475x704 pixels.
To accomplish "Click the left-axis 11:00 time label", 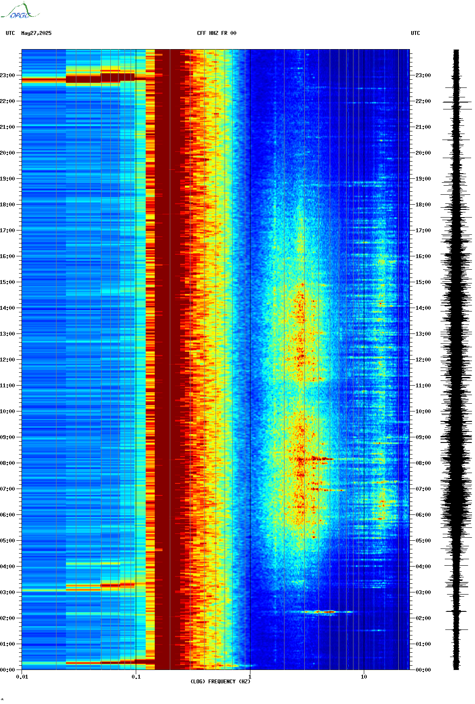I will pyautogui.click(x=7, y=386).
